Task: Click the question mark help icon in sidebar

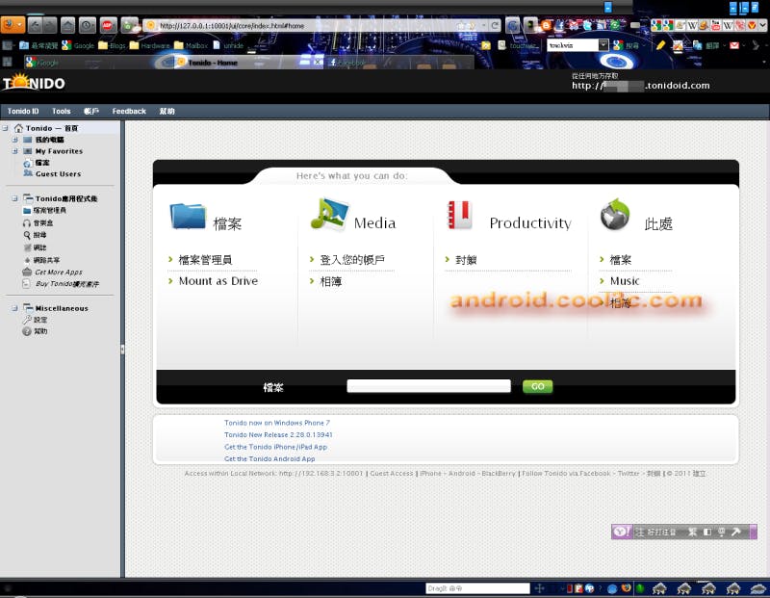Action: [27, 331]
